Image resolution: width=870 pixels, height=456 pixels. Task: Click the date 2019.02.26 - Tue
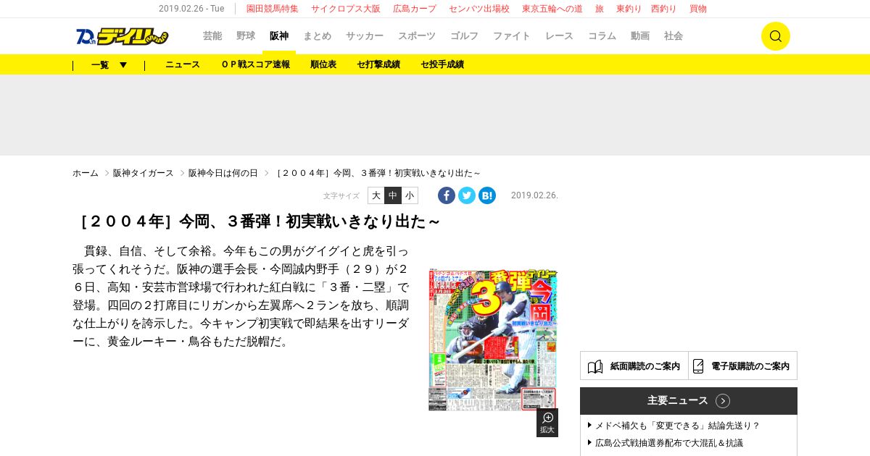191,9
